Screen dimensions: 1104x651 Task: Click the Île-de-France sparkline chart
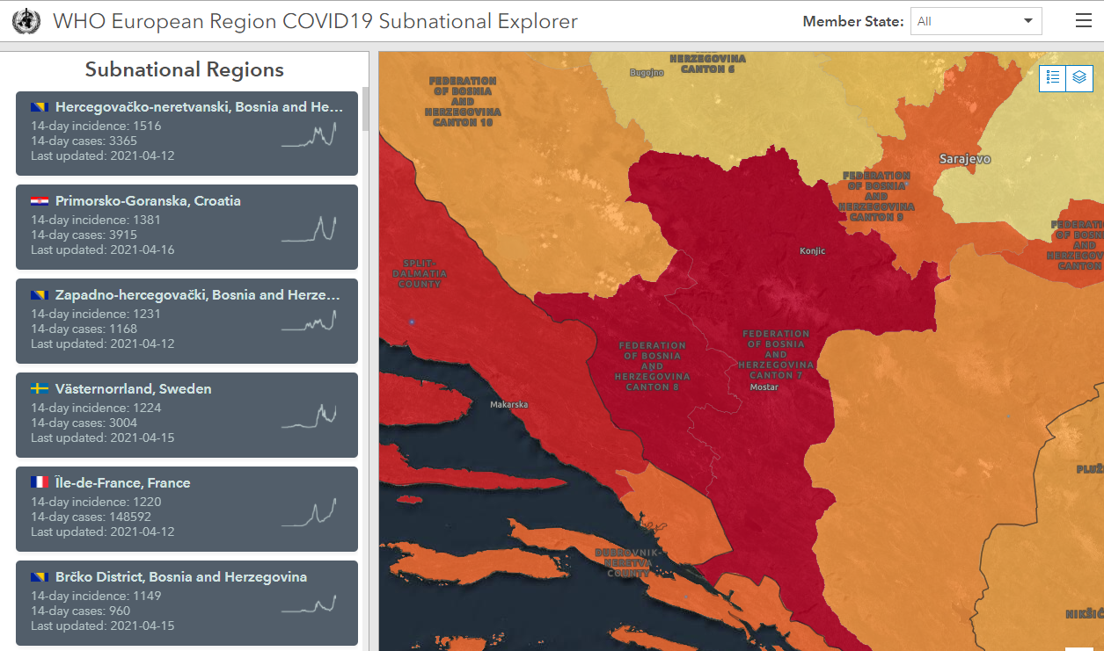coord(309,512)
